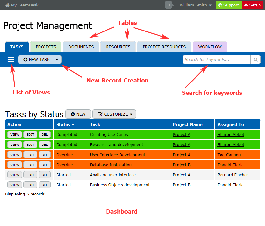The height and width of the screenshot is (226, 265).
Task: Open the Workflow tab
Action: (x=210, y=47)
